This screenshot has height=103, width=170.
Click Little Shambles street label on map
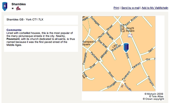pyautogui.click(x=116, y=47)
